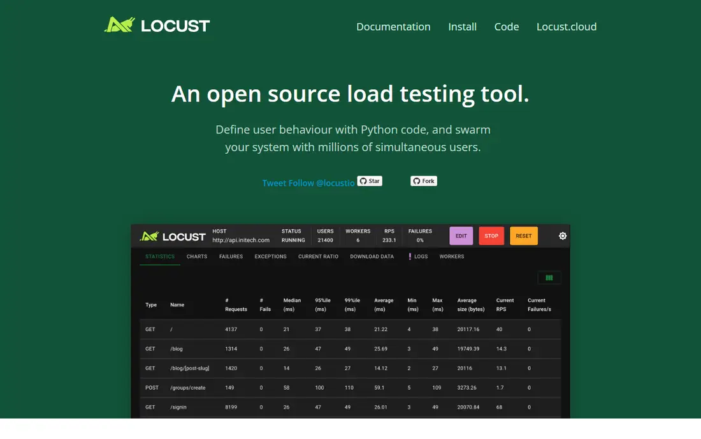Click the Name column header
Image resolution: width=701 pixels, height=439 pixels.
(x=177, y=305)
